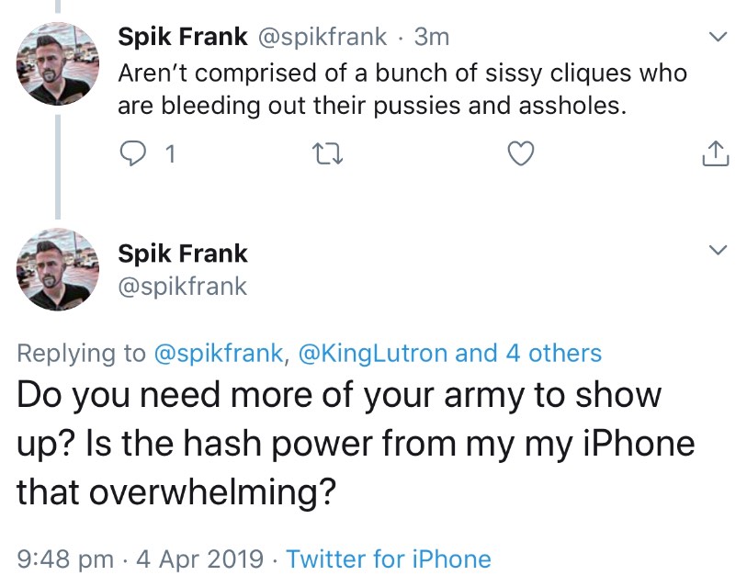Select the "Do you need more" tweet text
This screenshot has height=587, width=747.
click(x=354, y=445)
